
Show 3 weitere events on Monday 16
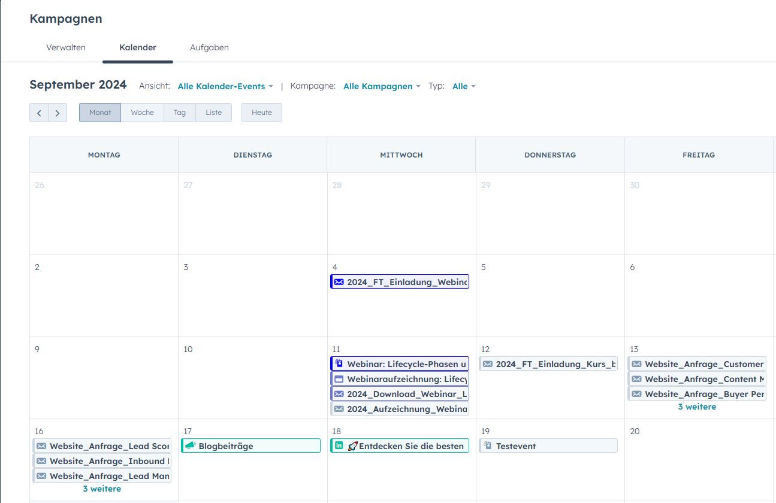click(x=102, y=489)
